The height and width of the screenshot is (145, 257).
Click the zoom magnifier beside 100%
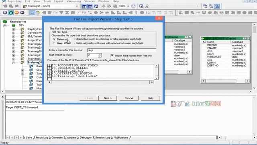click(115, 6)
